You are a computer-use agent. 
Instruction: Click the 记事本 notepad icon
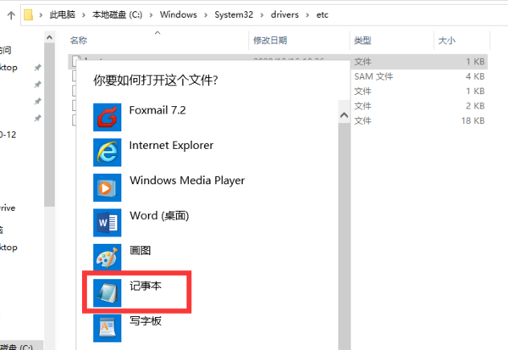pos(108,292)
